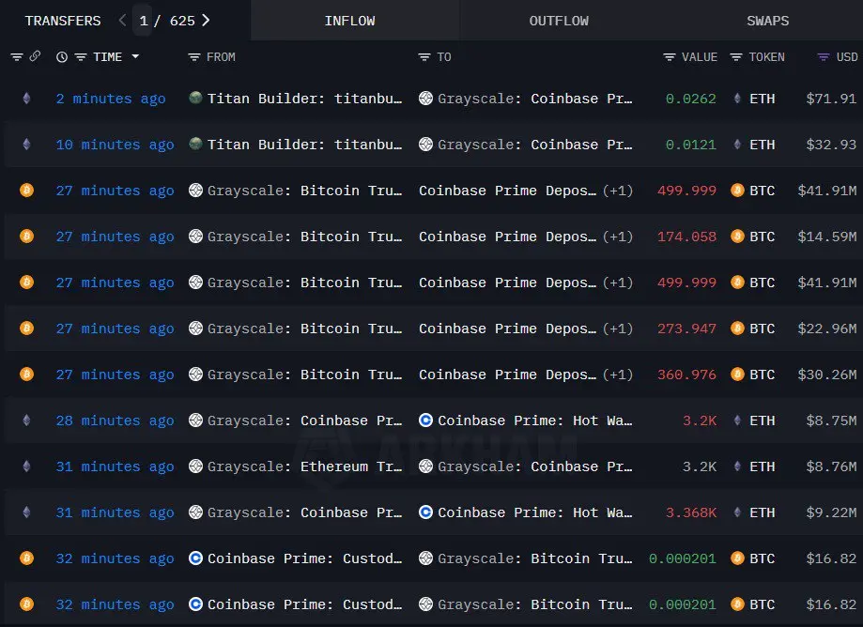The image size is (863, 627).
Task: Go to the next transfers page
Action: (x=206, y=21)
